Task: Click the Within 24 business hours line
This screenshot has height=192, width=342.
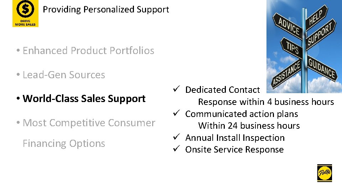Action: [x=249, y=126]
